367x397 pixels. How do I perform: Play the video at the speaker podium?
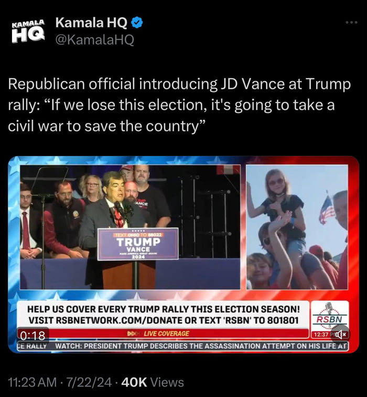130,227
